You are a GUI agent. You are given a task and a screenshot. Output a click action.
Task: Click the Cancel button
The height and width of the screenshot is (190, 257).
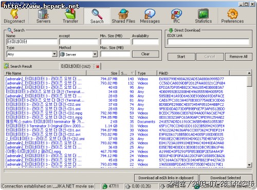(x=210, y=56)
